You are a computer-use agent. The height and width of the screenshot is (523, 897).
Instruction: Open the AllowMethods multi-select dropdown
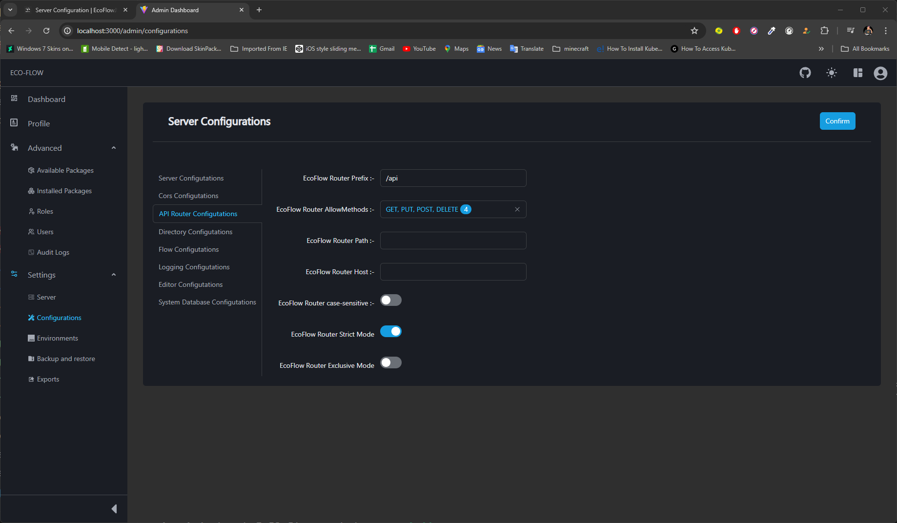coord(453,209)
